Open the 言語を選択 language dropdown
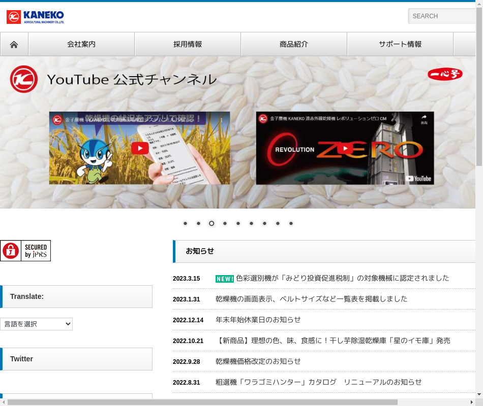 (37, 324)
